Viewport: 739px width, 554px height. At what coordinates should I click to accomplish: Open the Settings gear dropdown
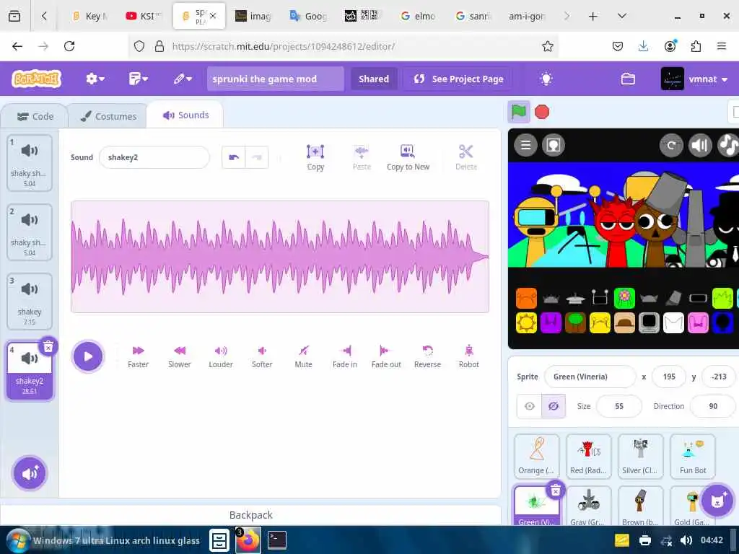(95, 79)
